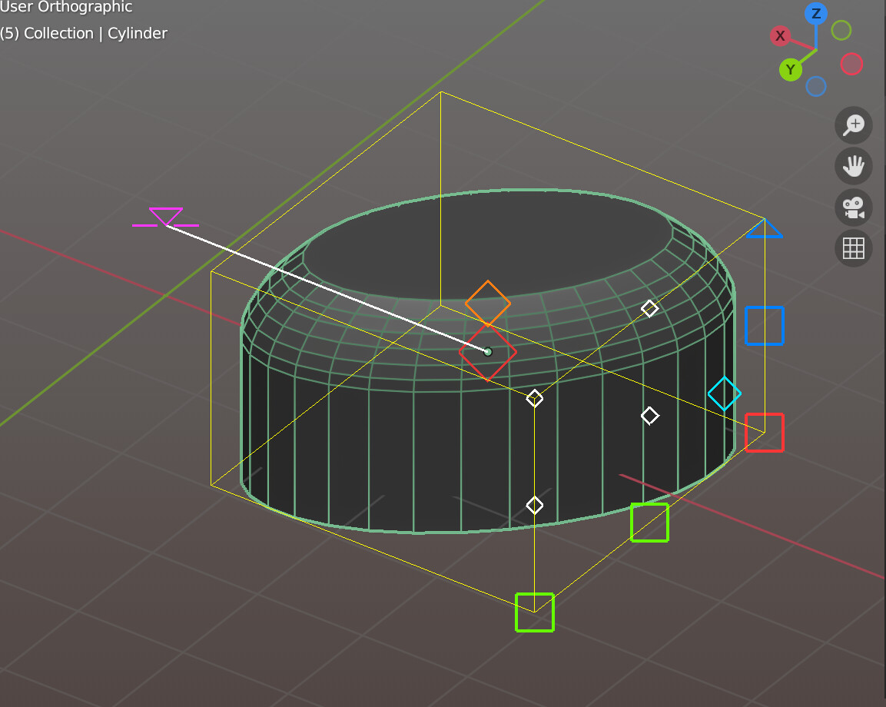Click the red square gizmo handle
Viewport: 886px width, 707px height.
click(x=764, y=433)
